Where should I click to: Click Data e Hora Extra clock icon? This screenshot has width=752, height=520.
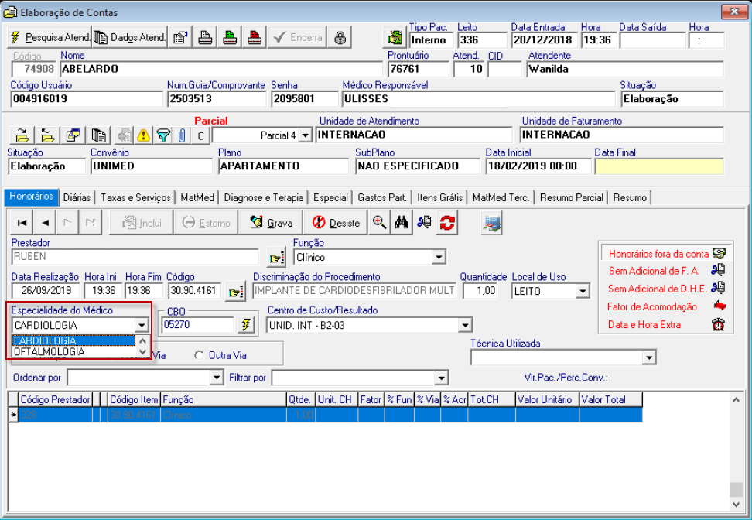tap(718, 324)
